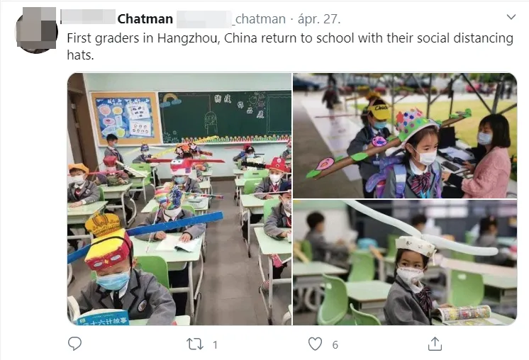
Task: Open photo of child with balloon hat
Action: click(405, 263)
